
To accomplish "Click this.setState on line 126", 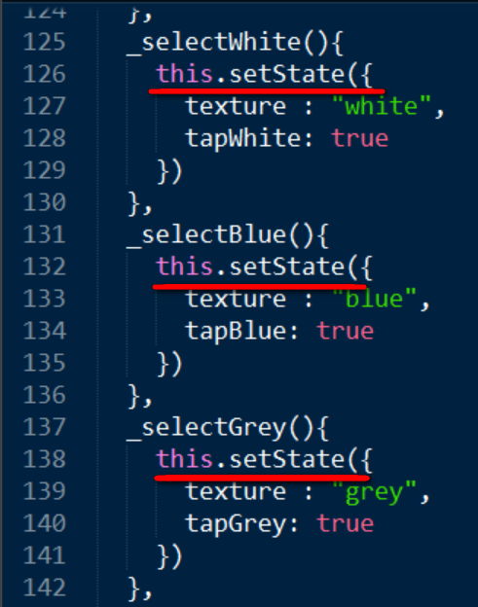I will [x=250, y=74].
